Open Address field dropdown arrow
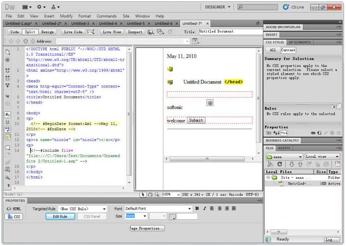 point(187,41)
